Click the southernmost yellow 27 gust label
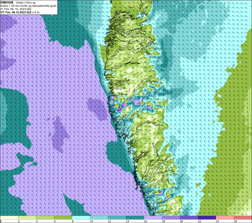Viewport: 252px width, 223px height. point(157,192)
